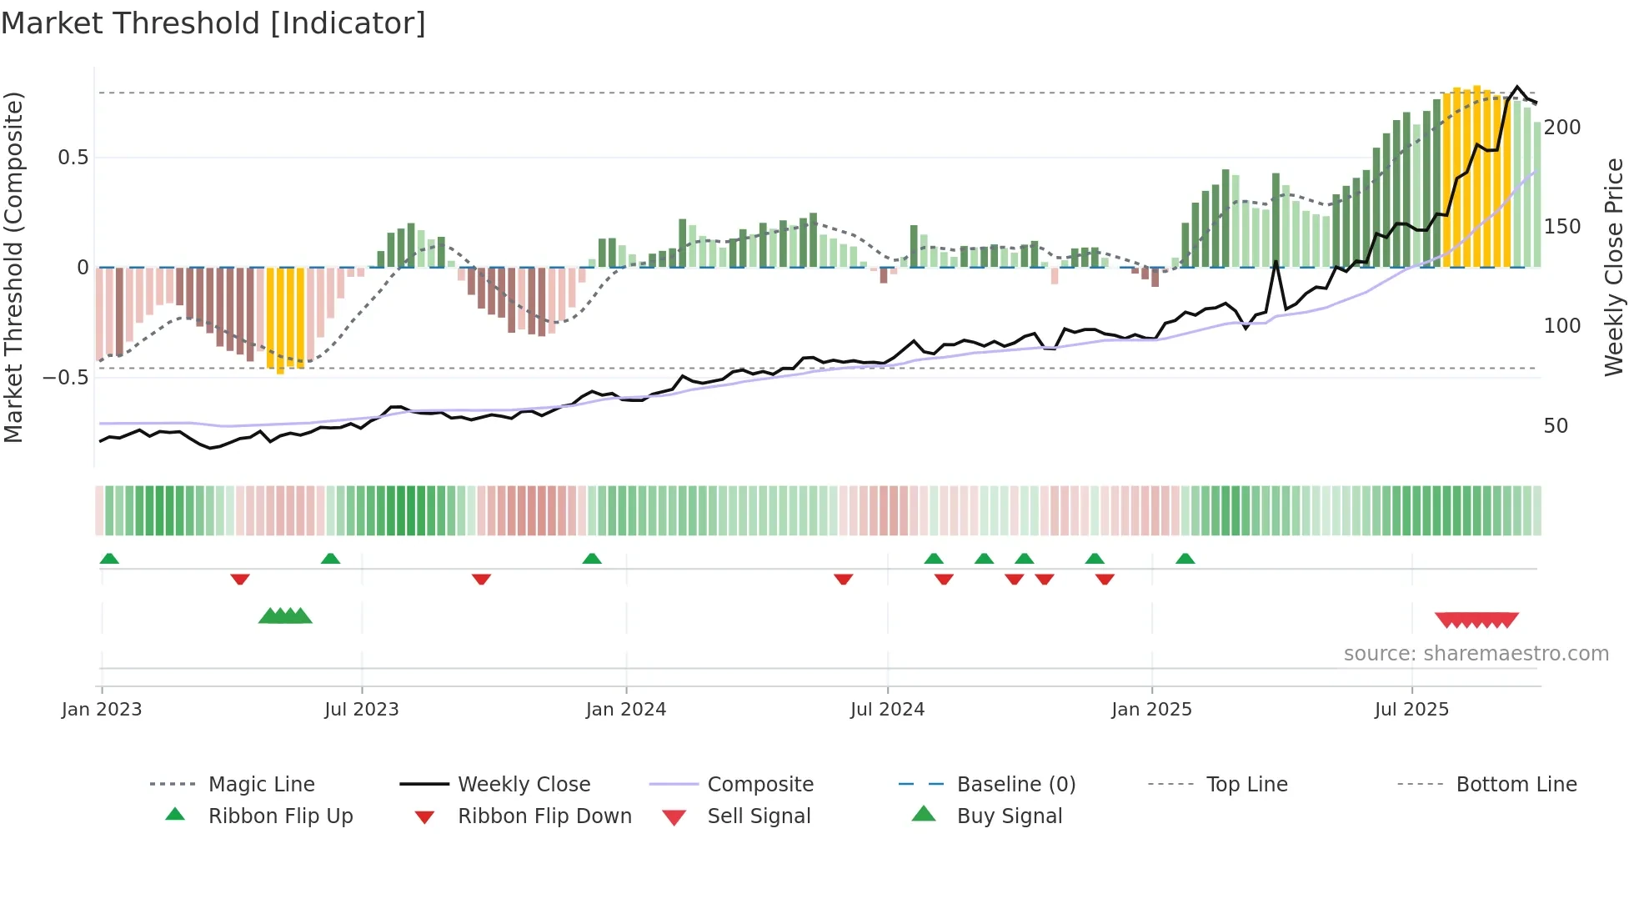Toggle the Weekly Close legend entry
1634x919 pixels.
coord(524,785)
